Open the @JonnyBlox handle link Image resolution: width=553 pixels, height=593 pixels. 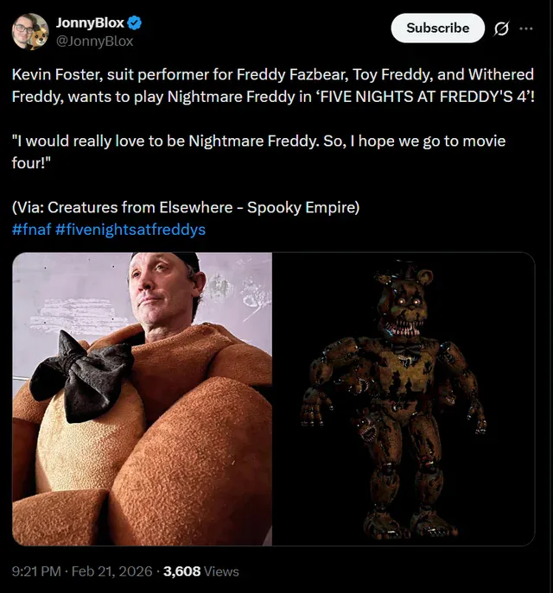tap(94, 41)
